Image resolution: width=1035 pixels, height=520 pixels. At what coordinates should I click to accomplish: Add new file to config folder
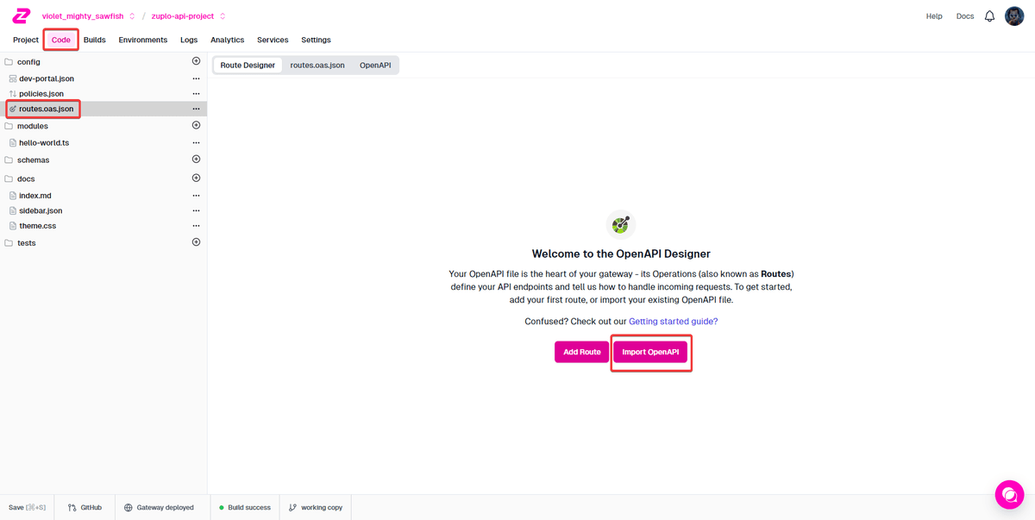tap(196, 61)
